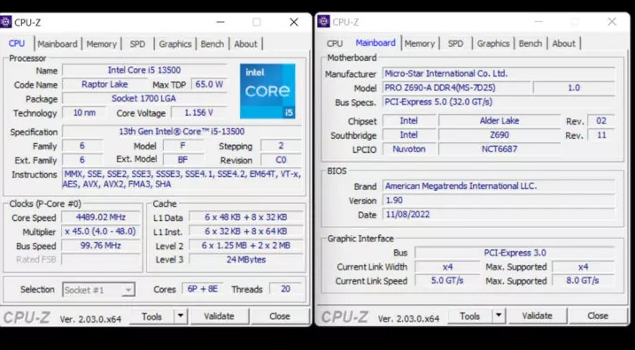635x350 pixels.
Task: Click cores value '6P + 8E'
Action: point(203,289)
